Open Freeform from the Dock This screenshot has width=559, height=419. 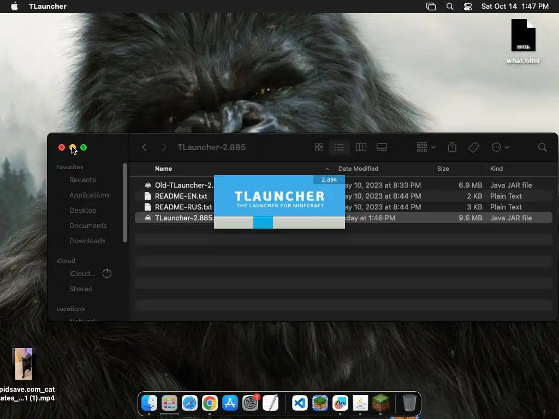[340, 403]
